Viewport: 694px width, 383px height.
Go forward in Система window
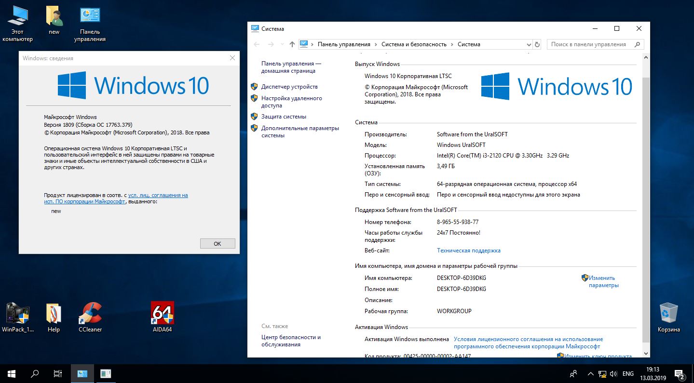coord(271,44)
